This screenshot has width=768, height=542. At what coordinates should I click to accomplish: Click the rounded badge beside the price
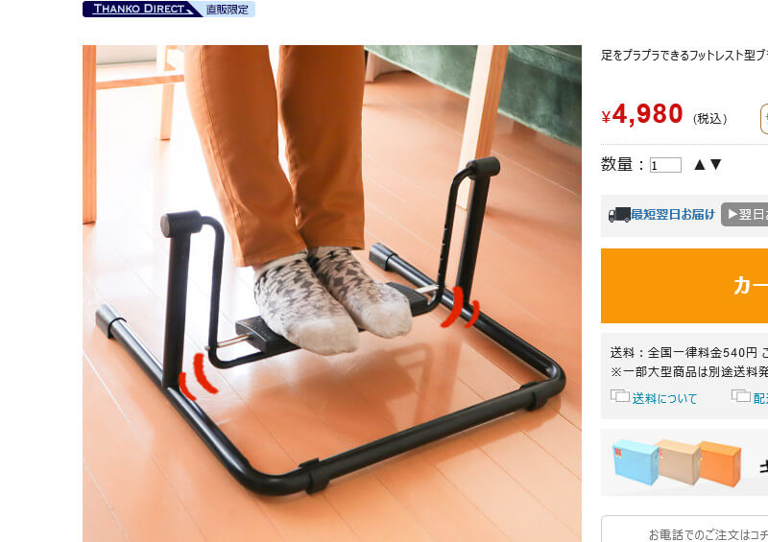(x=764, y=119)
